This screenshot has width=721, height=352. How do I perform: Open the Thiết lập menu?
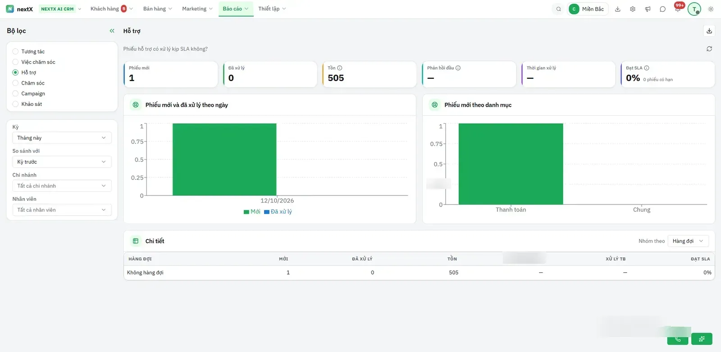[272, 9]
